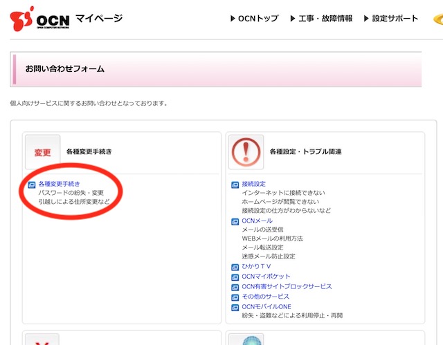Click the arrow icon before 工事・故障情報
The image size is (443, 345).
293,19
